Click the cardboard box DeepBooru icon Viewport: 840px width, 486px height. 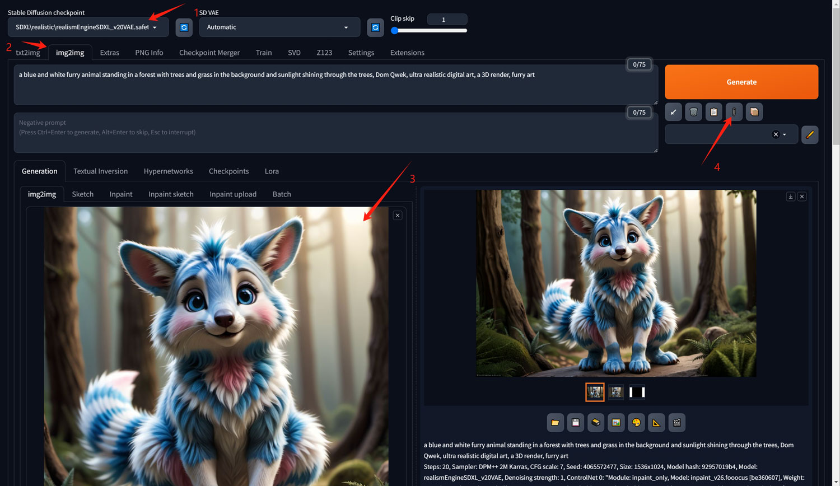(754, 112)
